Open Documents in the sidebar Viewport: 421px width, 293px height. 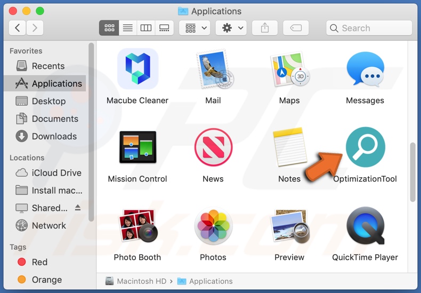point(45,118)
